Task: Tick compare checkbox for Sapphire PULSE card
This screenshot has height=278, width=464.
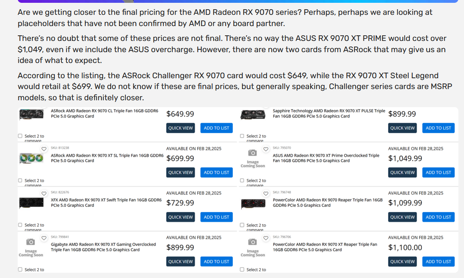Action: [242, 136]
